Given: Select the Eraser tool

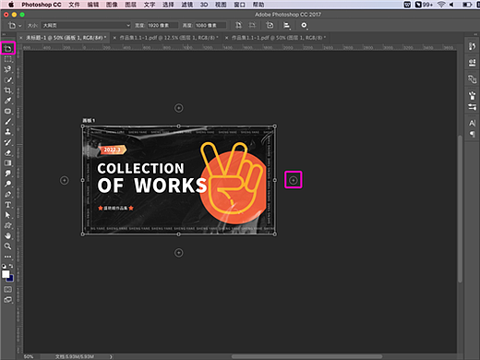Looking at the screenshot, I should (x=8, y=152).
